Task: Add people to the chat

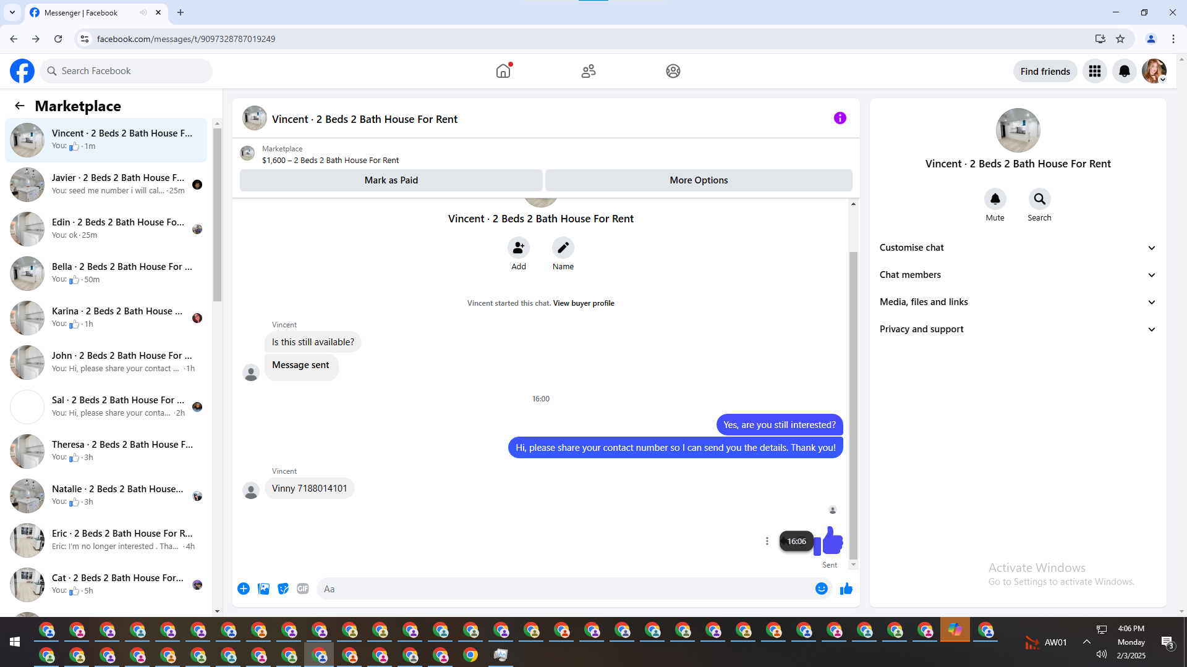Action: pos(519,248)
